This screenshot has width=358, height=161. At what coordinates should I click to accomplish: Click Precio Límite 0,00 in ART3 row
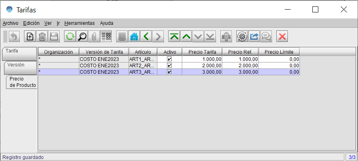279,72
